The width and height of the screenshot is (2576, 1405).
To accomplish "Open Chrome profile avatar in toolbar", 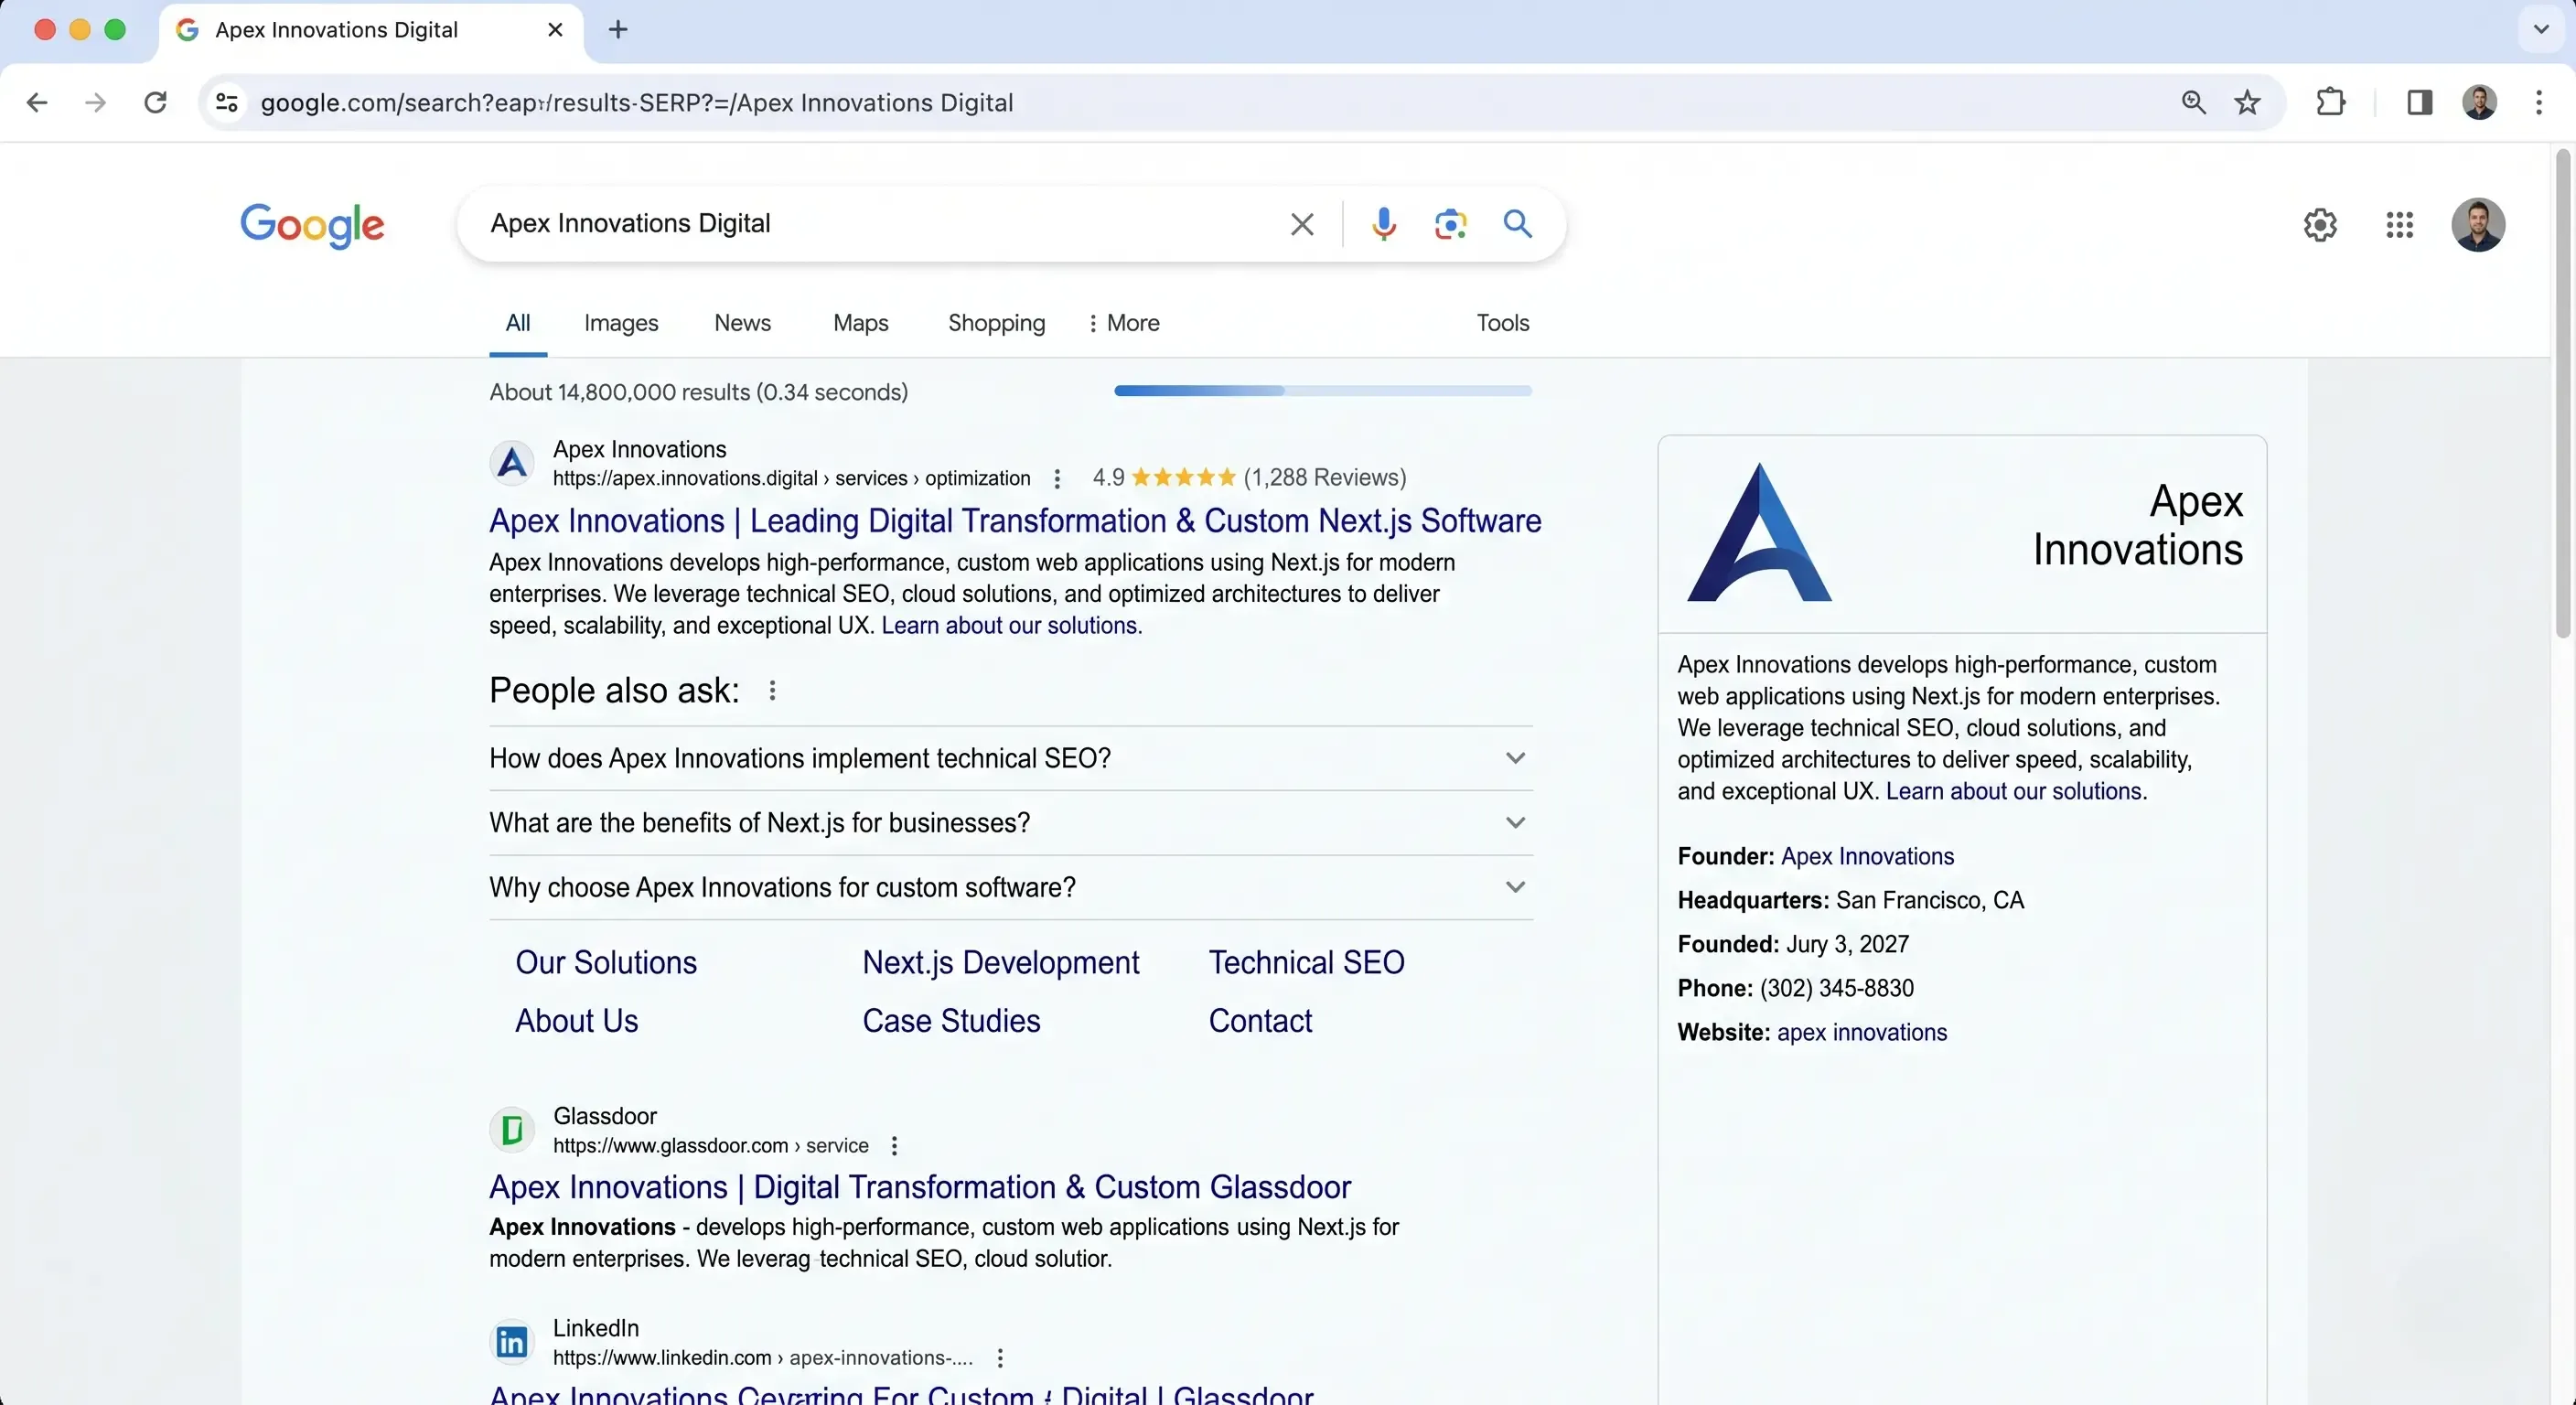I will click(x=2479, y=102).
